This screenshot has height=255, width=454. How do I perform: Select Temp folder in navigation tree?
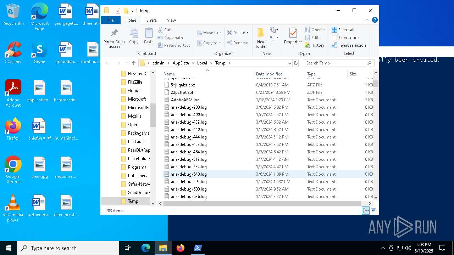(x=133, y=201)
